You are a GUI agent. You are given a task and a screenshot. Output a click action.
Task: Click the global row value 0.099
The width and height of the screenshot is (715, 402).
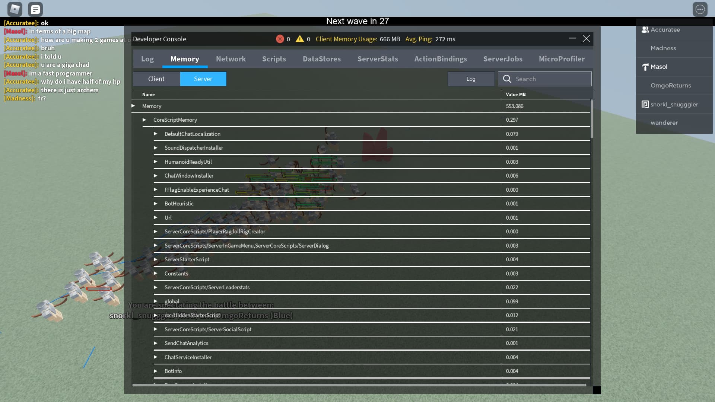click(512, 301)
